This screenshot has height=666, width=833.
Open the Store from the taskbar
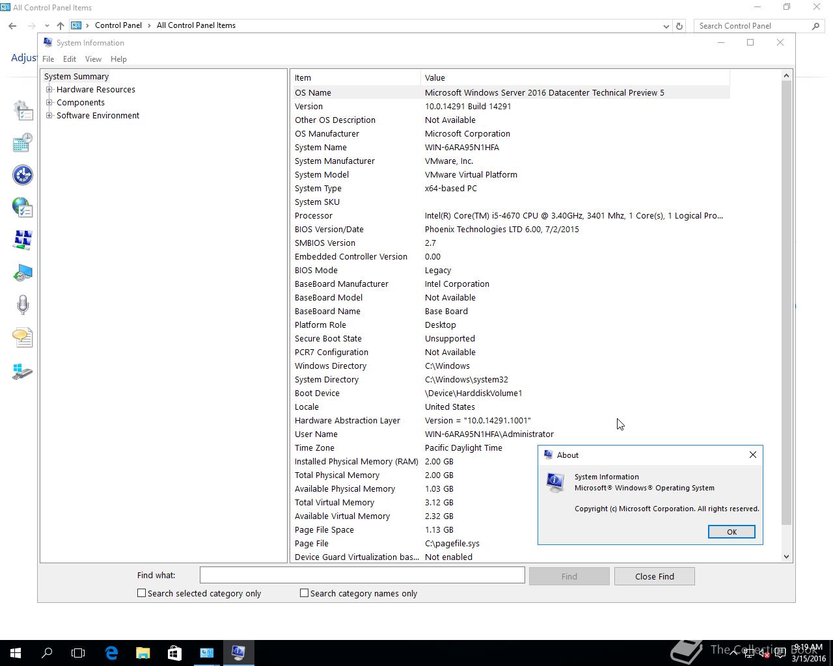[174, 653]
